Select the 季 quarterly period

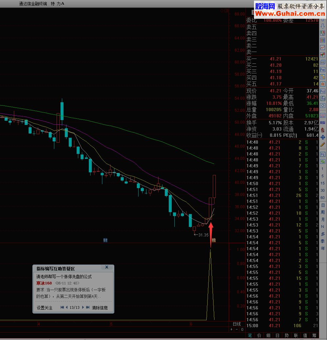point(323,241)
